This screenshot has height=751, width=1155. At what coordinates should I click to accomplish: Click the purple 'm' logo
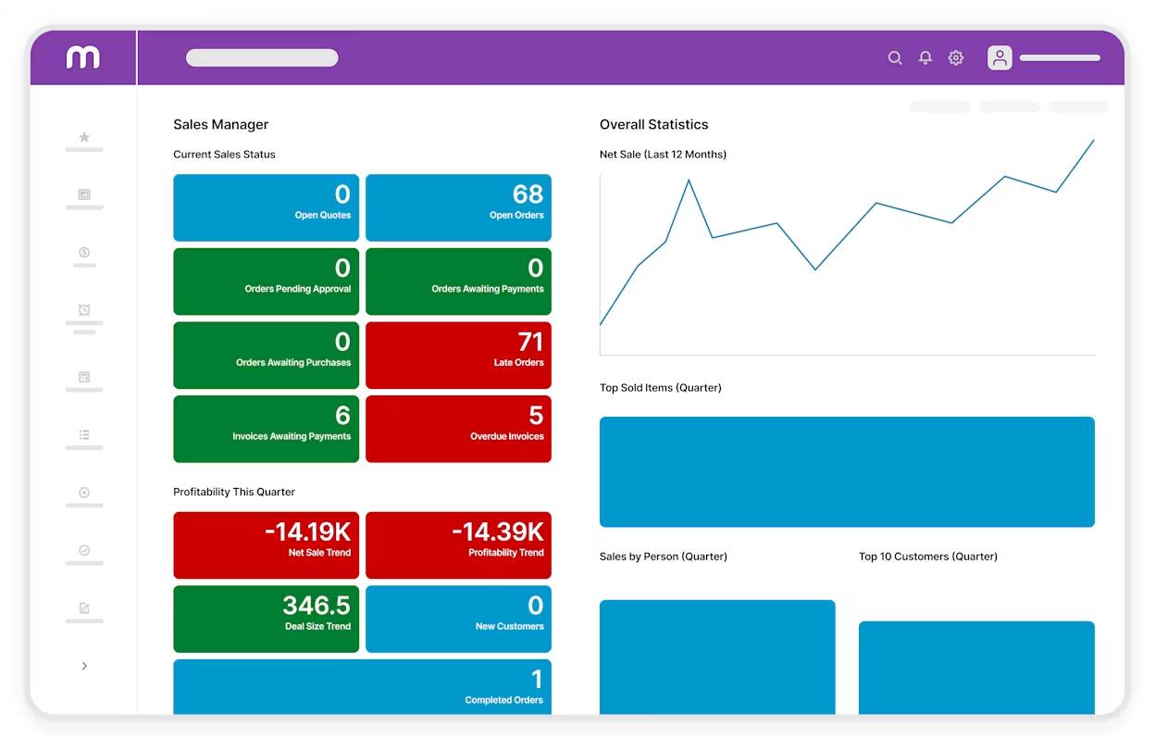[x=83, y=57]
